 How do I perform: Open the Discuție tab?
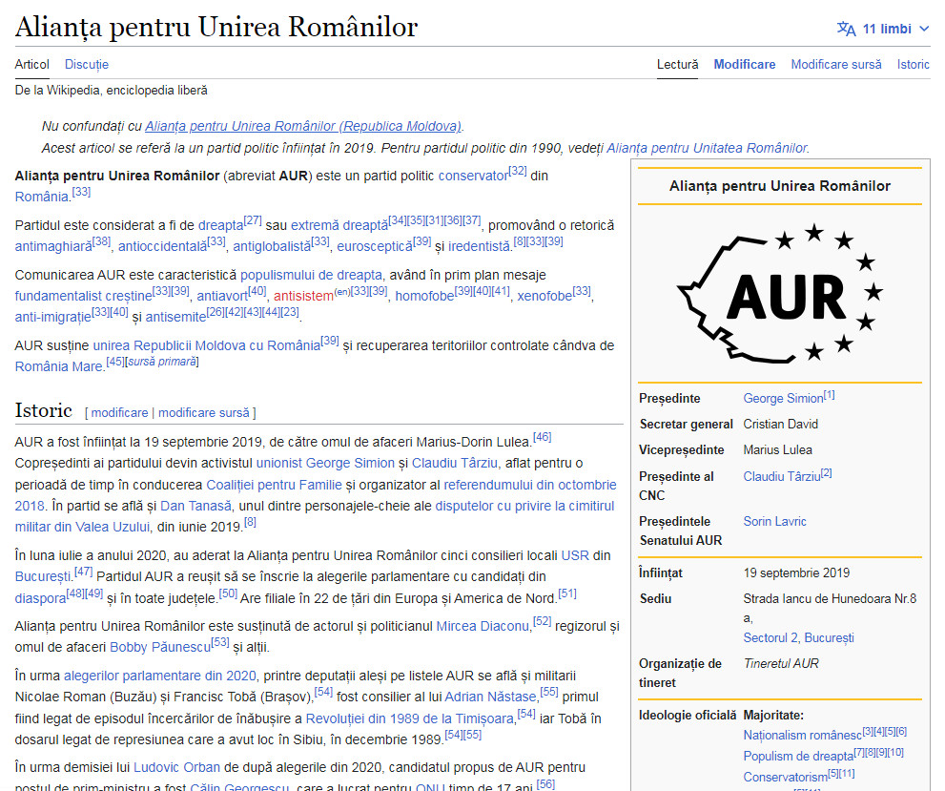[87, 65]
